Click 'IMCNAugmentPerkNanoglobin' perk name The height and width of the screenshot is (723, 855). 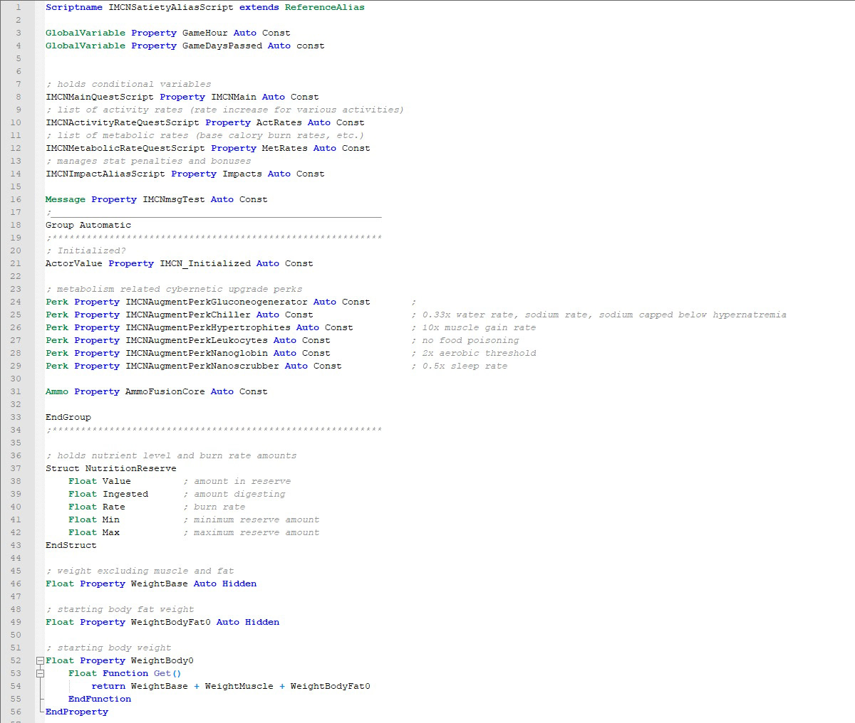[x=197, y=353]
